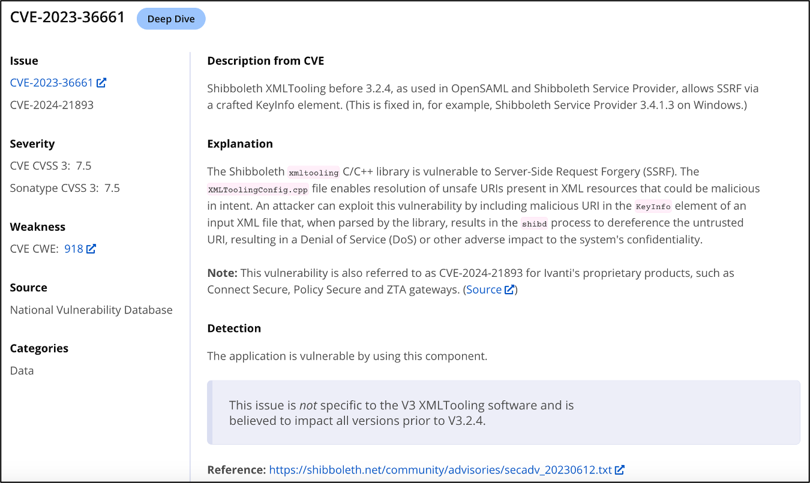
Task: Click the Explanation section heading
Action: coord(240,144)
